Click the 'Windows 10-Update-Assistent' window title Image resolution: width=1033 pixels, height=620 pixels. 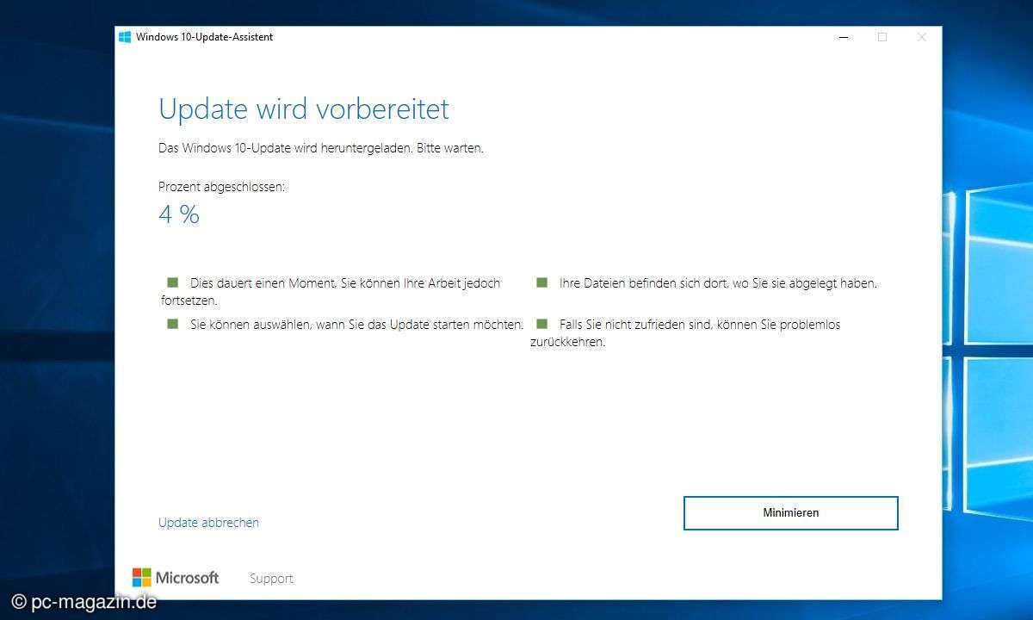coord(204,37)
